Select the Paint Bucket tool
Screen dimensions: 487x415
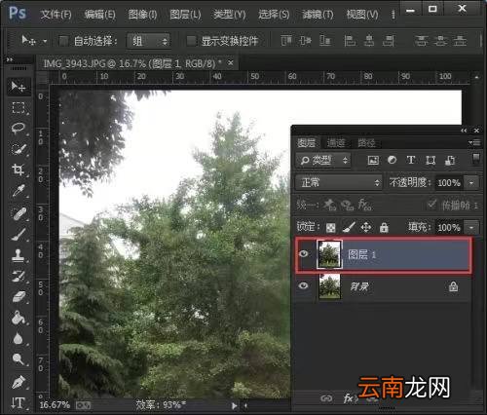point(19,318)
